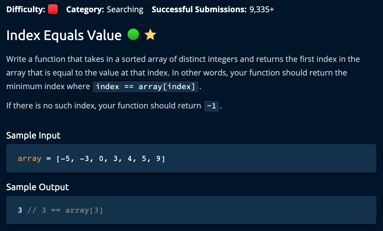Screen dimensions: 383x231
Task: Click the "Category:" label
Action: pos(85,9)
